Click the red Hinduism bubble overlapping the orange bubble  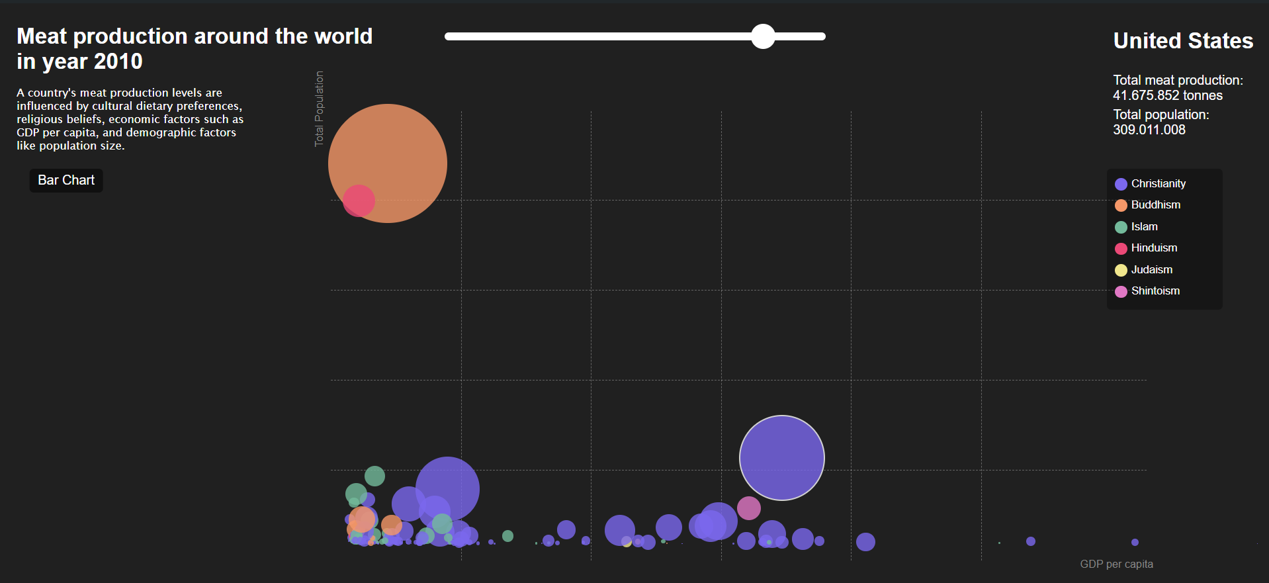pyautogui.click(x=358, y=201)
